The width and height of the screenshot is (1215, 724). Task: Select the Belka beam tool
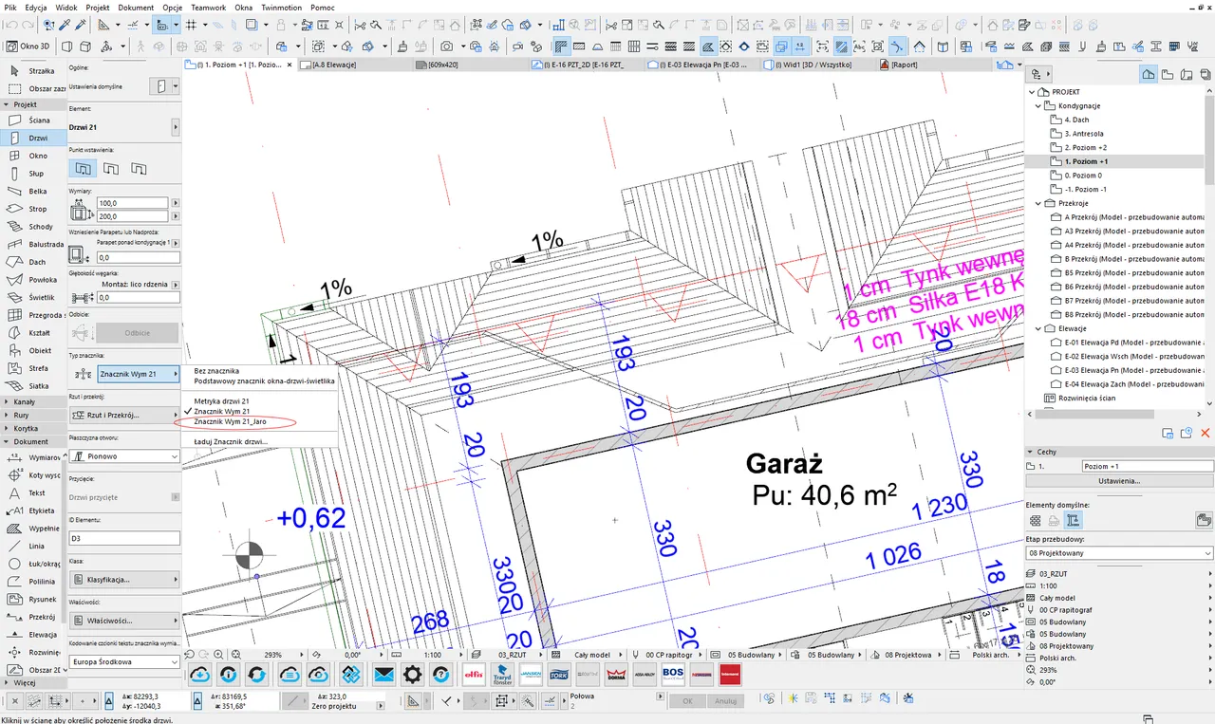(33, 192)
